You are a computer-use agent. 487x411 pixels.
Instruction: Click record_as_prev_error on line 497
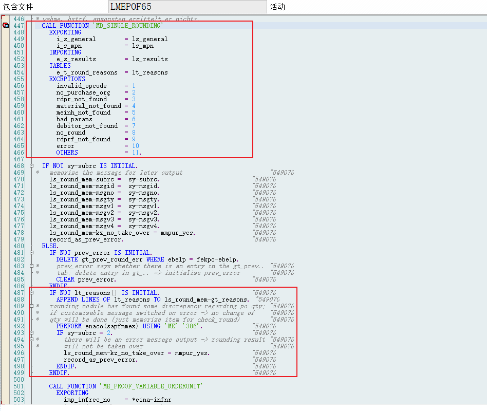coord(100,360)
